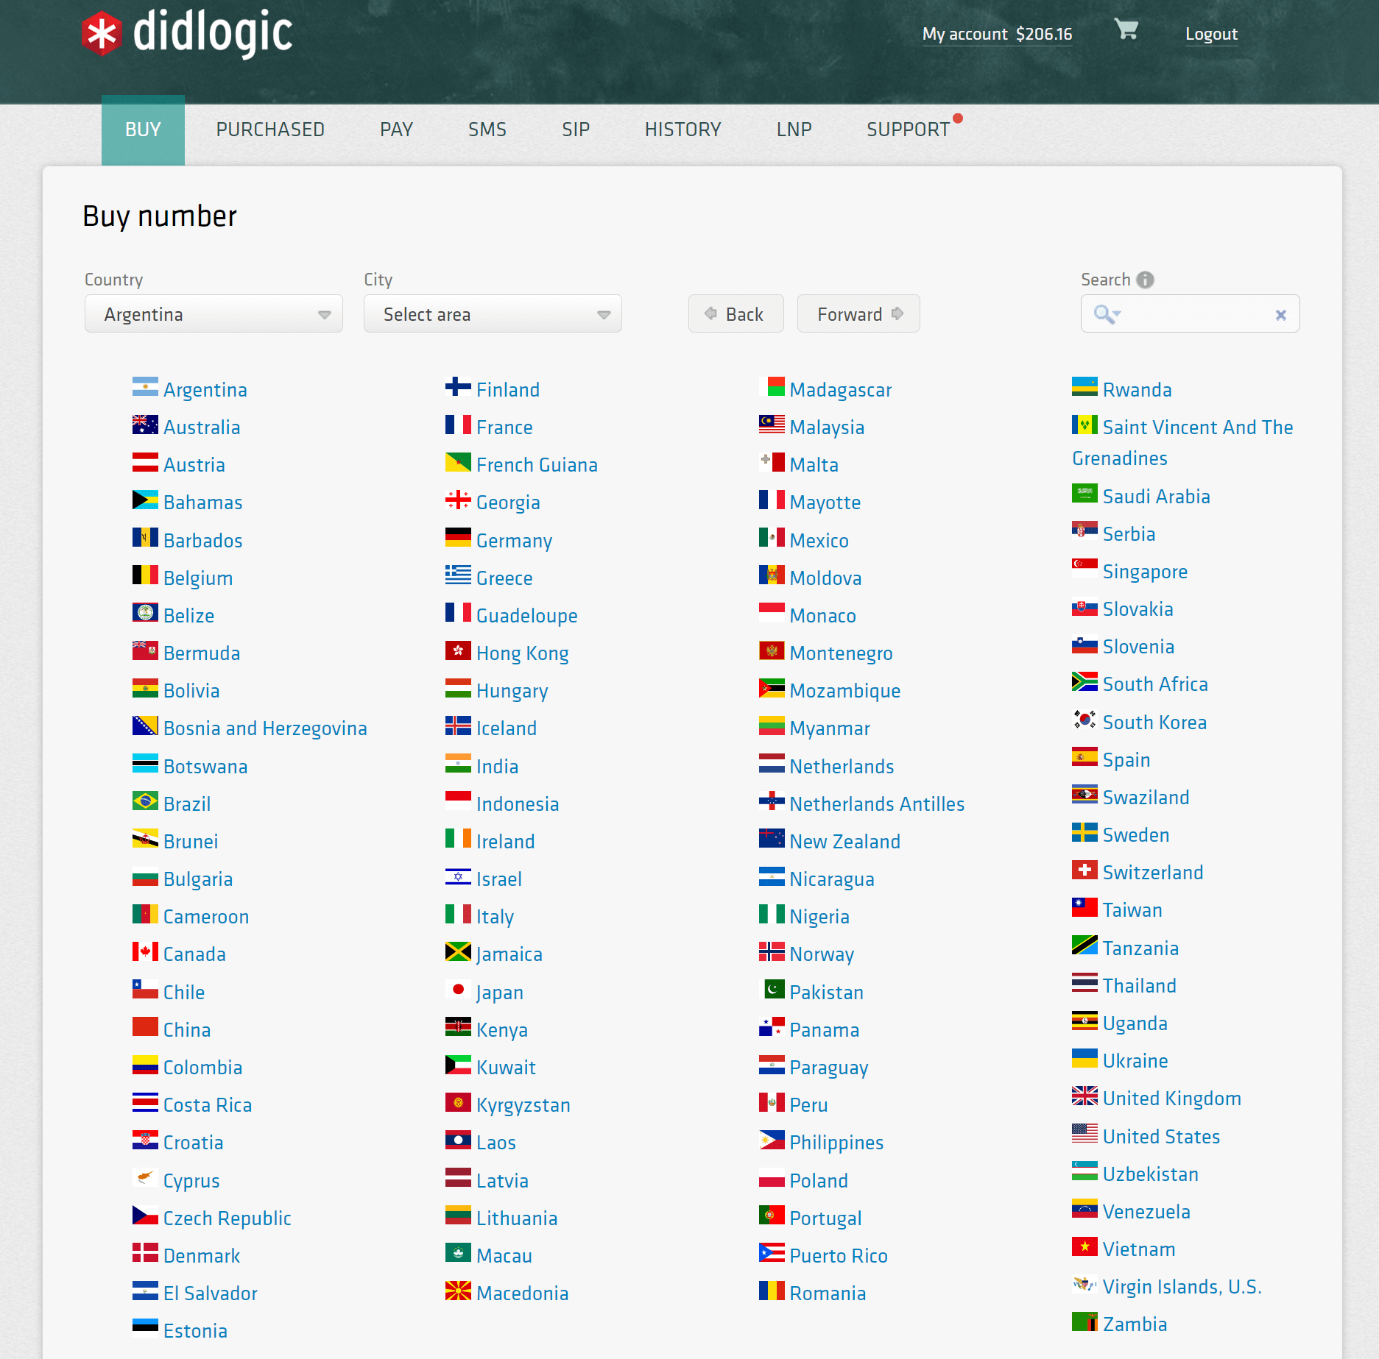Click the United Kingdom flag icon
Image resolution: width=1379 pixels, height=1359 pixels.
[x=1084, y=1096]
